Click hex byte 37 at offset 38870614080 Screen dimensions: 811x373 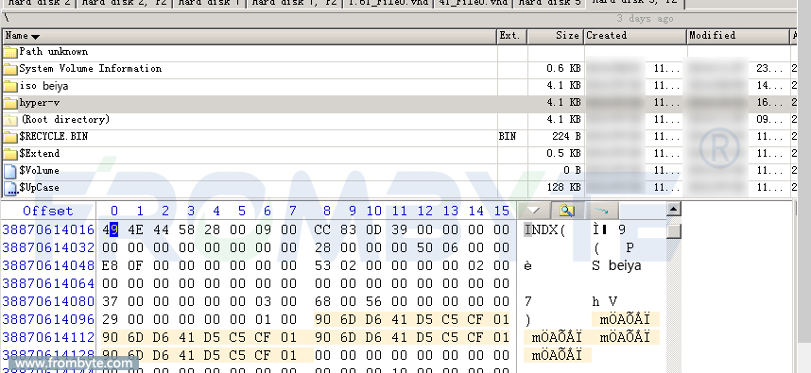[111, 301]
